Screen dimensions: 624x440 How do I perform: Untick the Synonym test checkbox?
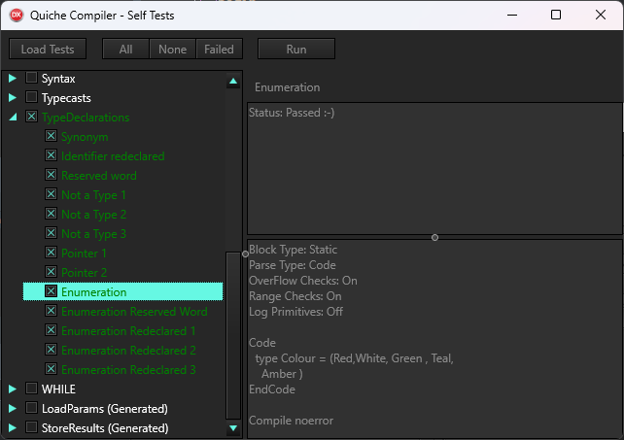click(51, 136)
